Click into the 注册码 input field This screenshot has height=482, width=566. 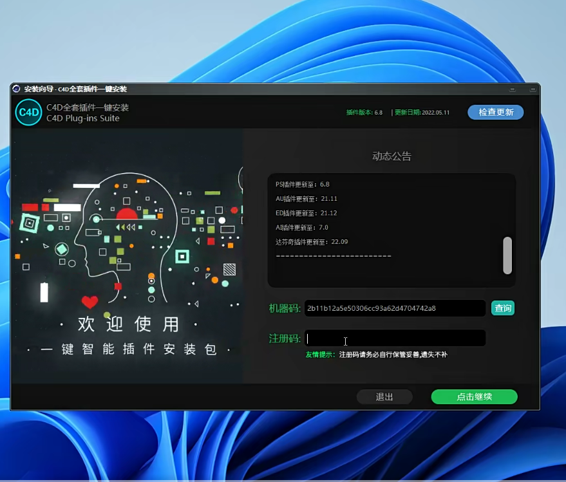pos(395,338)
